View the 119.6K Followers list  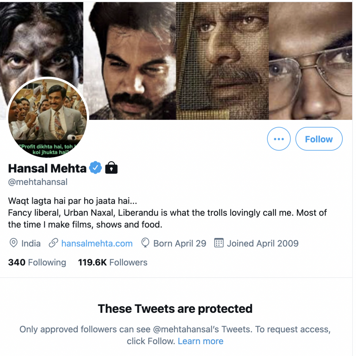[113, 262]
